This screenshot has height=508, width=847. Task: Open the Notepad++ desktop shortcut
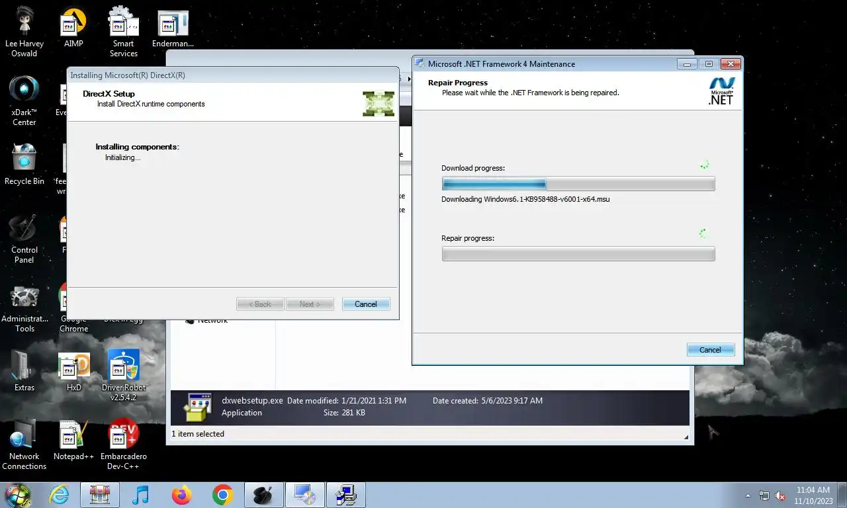pyautogui.click(x=73, y=441)
